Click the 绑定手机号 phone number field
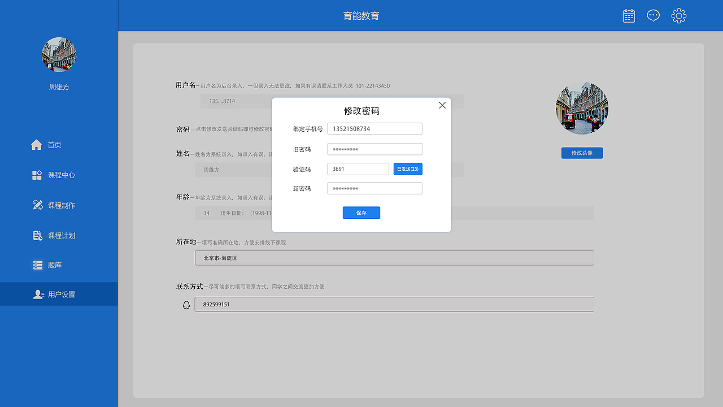The width and height of the screenshot is (723, 407). click(374, 128)
